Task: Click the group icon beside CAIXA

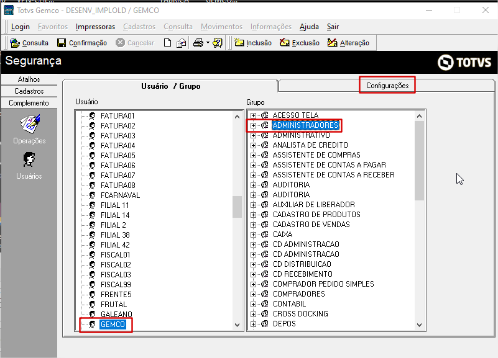Action: pos(265,235)
